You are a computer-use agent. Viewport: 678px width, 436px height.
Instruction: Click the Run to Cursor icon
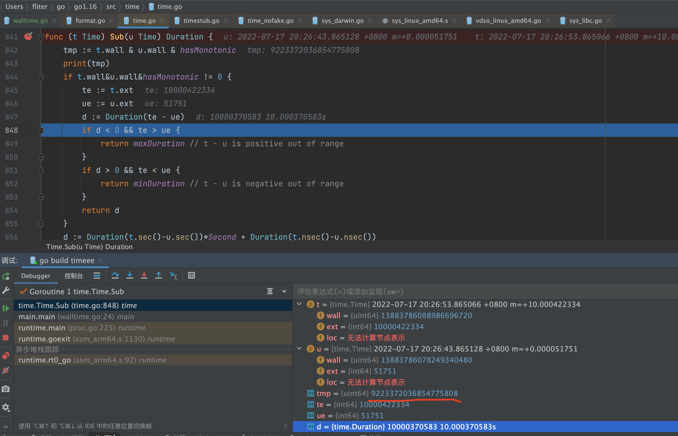pyautogui.click(x=173, y=275)
